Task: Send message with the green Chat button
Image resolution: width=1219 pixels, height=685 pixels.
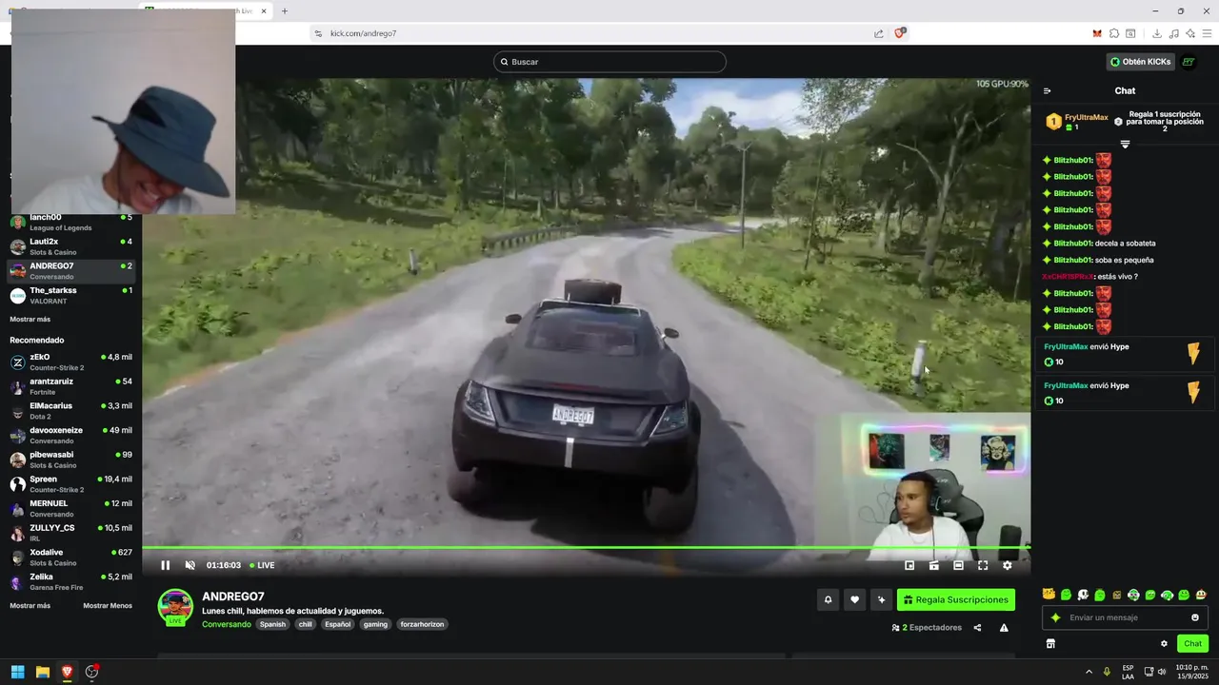Action: [x=1192, y=644]
